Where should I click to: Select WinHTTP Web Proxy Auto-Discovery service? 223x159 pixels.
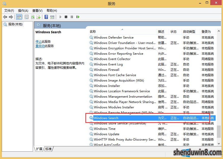(152, 140)
